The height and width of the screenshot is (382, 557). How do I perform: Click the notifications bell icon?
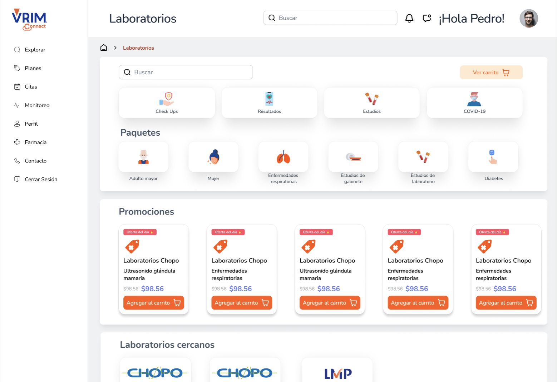[409, 18]
